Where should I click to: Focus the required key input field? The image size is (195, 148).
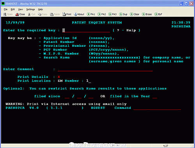[x=86, y=30]
